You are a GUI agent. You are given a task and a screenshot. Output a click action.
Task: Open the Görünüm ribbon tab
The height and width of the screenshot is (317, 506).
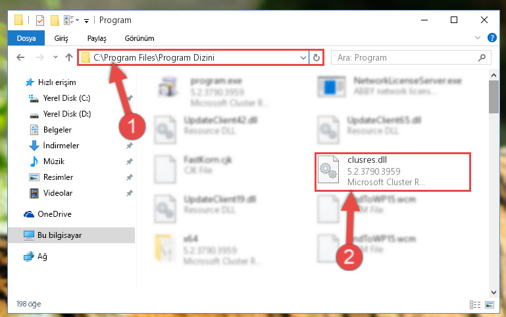pos(139,38)
